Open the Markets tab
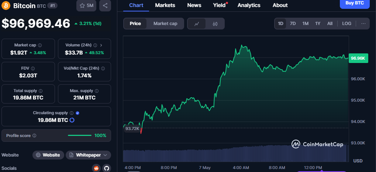Image resolution: width=376 pixels, height=172 pixels. point(165,5)
